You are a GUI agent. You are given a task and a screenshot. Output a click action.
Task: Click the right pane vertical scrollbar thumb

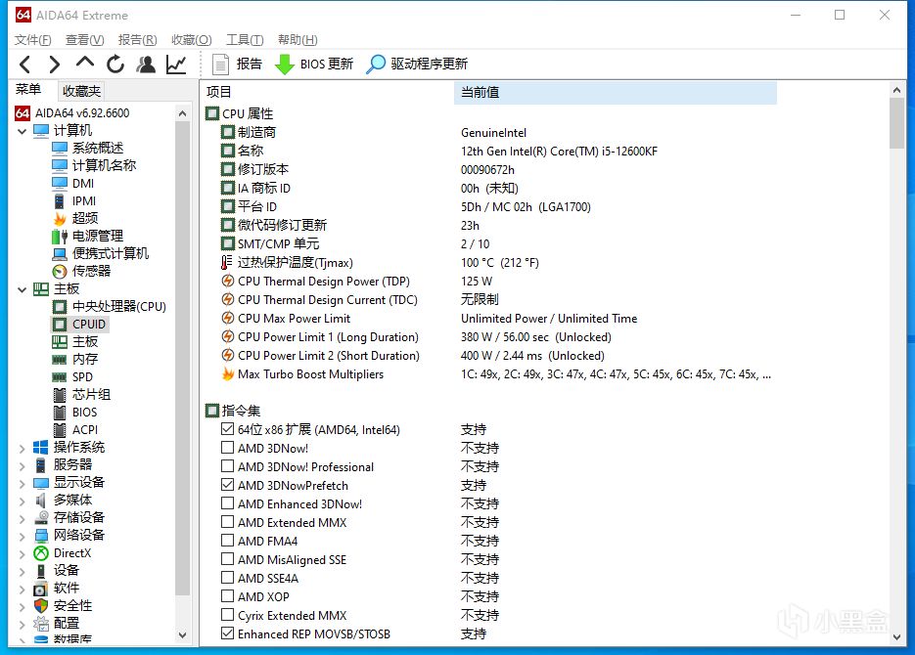897,123
